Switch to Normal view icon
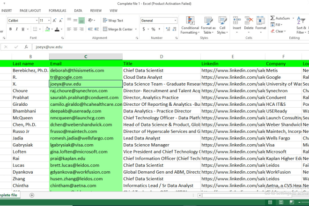This screenshot has height=206, width=309. [x=270, y=202]
